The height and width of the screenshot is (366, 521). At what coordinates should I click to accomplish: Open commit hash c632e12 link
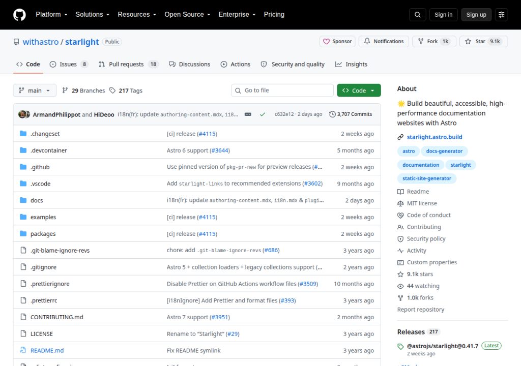(284, 114)
